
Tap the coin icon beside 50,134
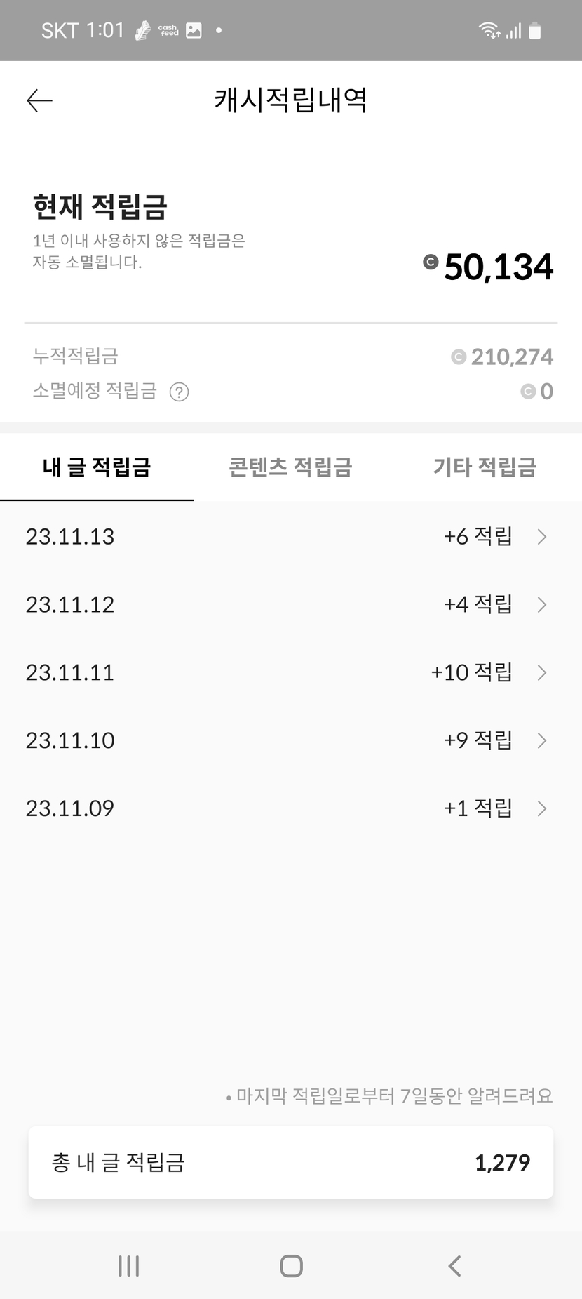[x=431, y=262]
